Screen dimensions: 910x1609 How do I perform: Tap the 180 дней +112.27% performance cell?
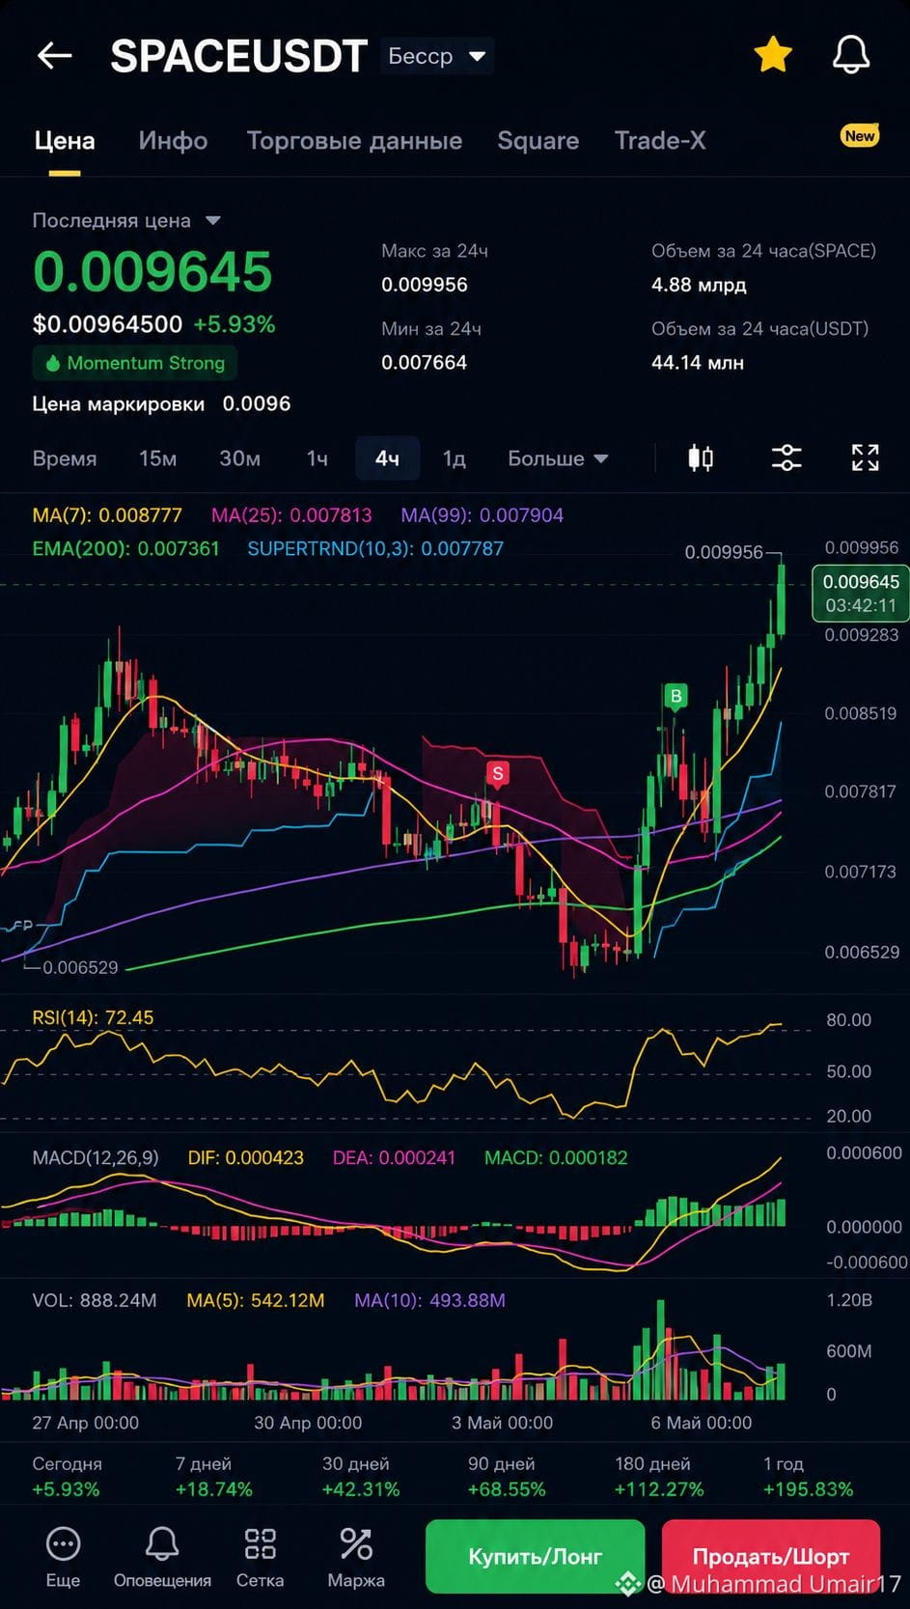[x=659, y=1477]
